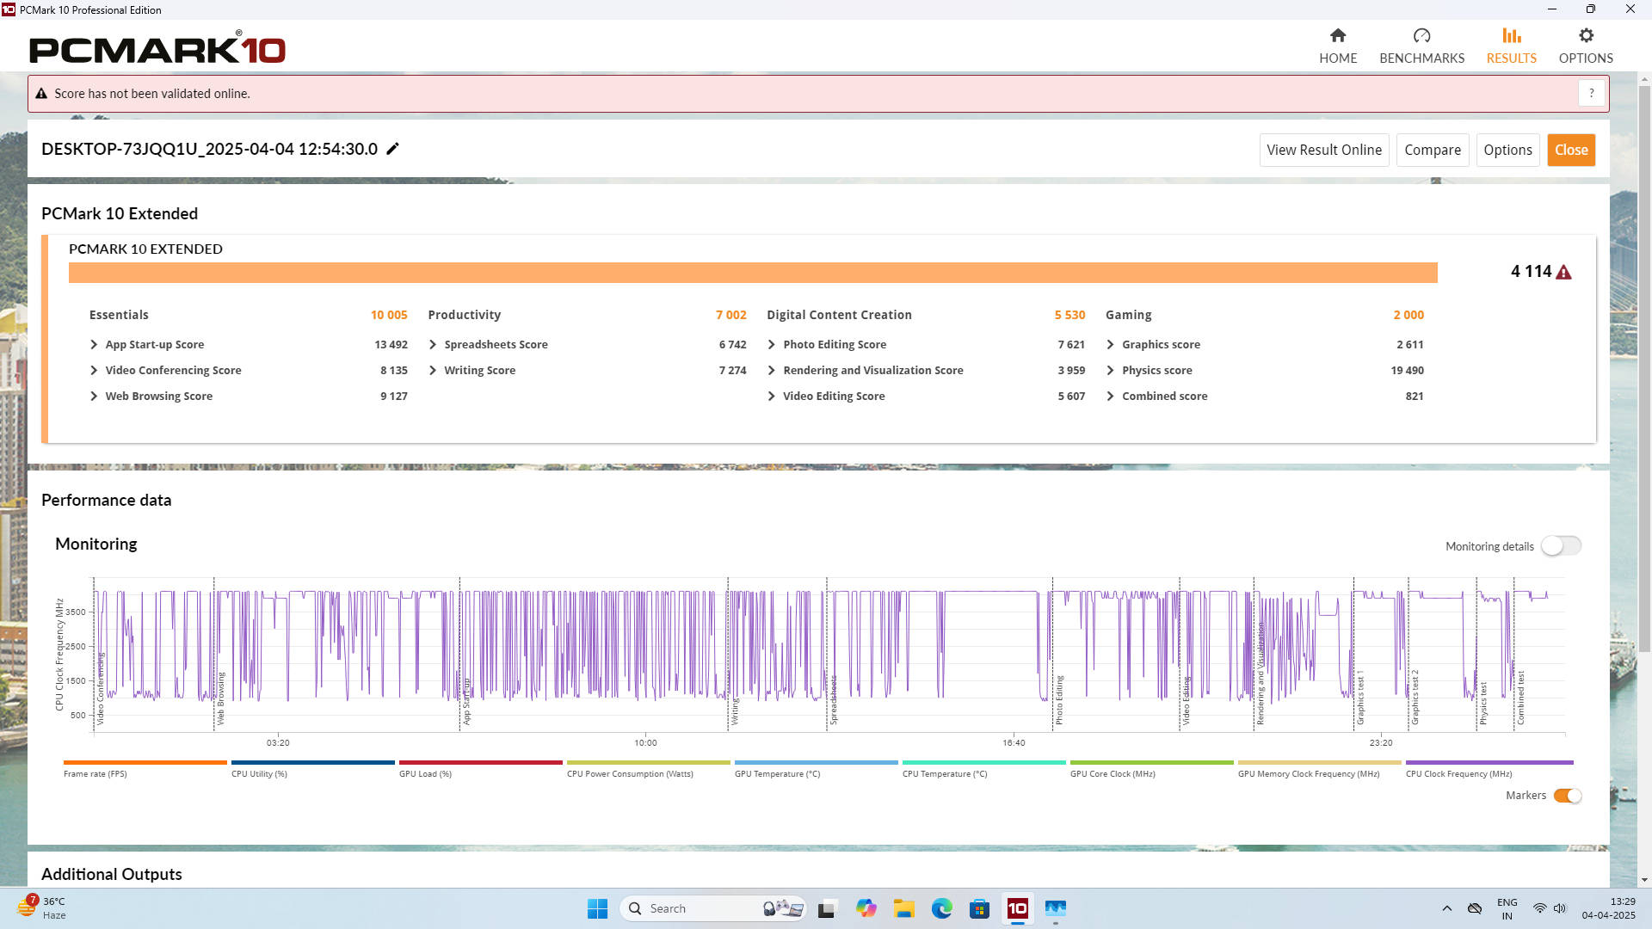Toggle GPU Load (%) chart series
The image size is (1652, 929).
tap(480, 768)
